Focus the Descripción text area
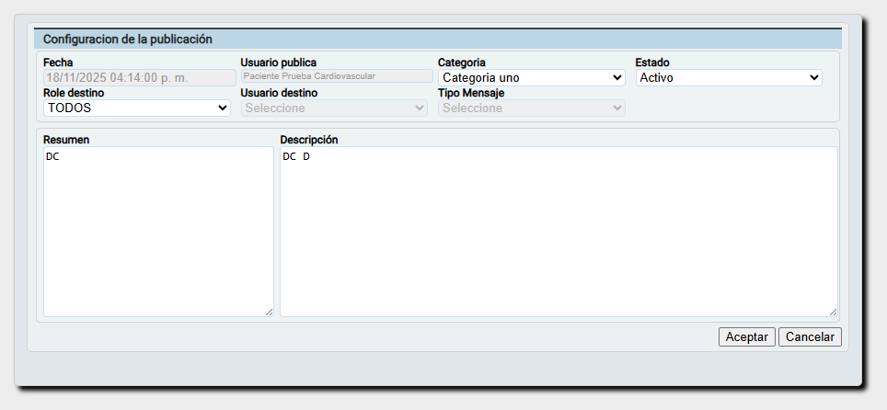Screen dimensions: 887x410 pyautogui.click(x=559, y=232)
